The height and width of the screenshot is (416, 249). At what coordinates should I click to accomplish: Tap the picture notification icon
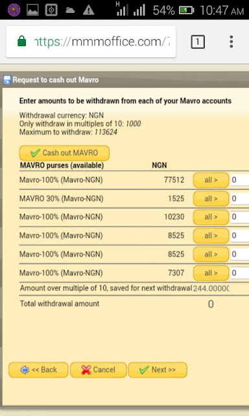click(32, 10)
